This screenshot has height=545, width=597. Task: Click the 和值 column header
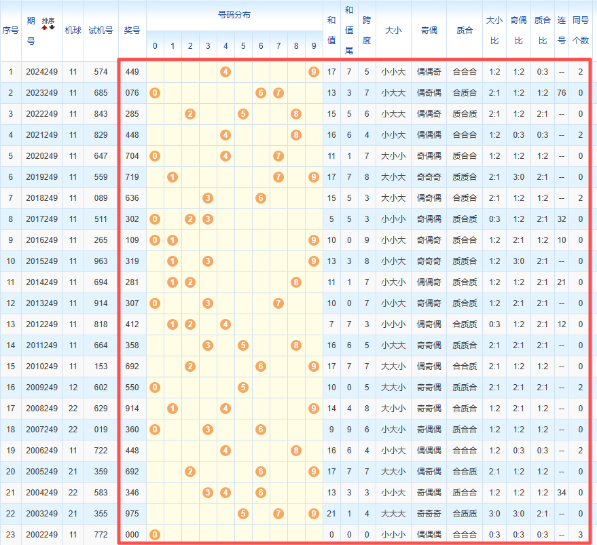(331, 31)
